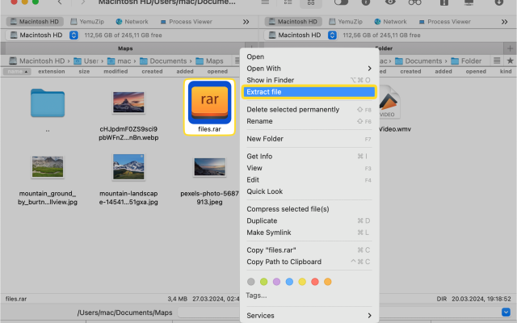
Task: Apply the red color tag
Action: click(327, 282)
